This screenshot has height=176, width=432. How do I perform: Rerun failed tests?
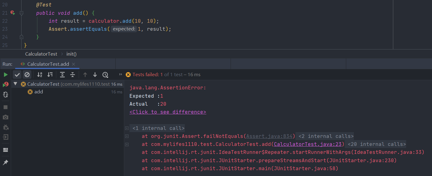point(6,84)
